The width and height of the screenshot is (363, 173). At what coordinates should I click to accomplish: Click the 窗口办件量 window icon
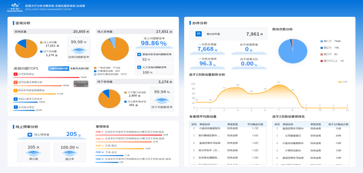[198, 34]
